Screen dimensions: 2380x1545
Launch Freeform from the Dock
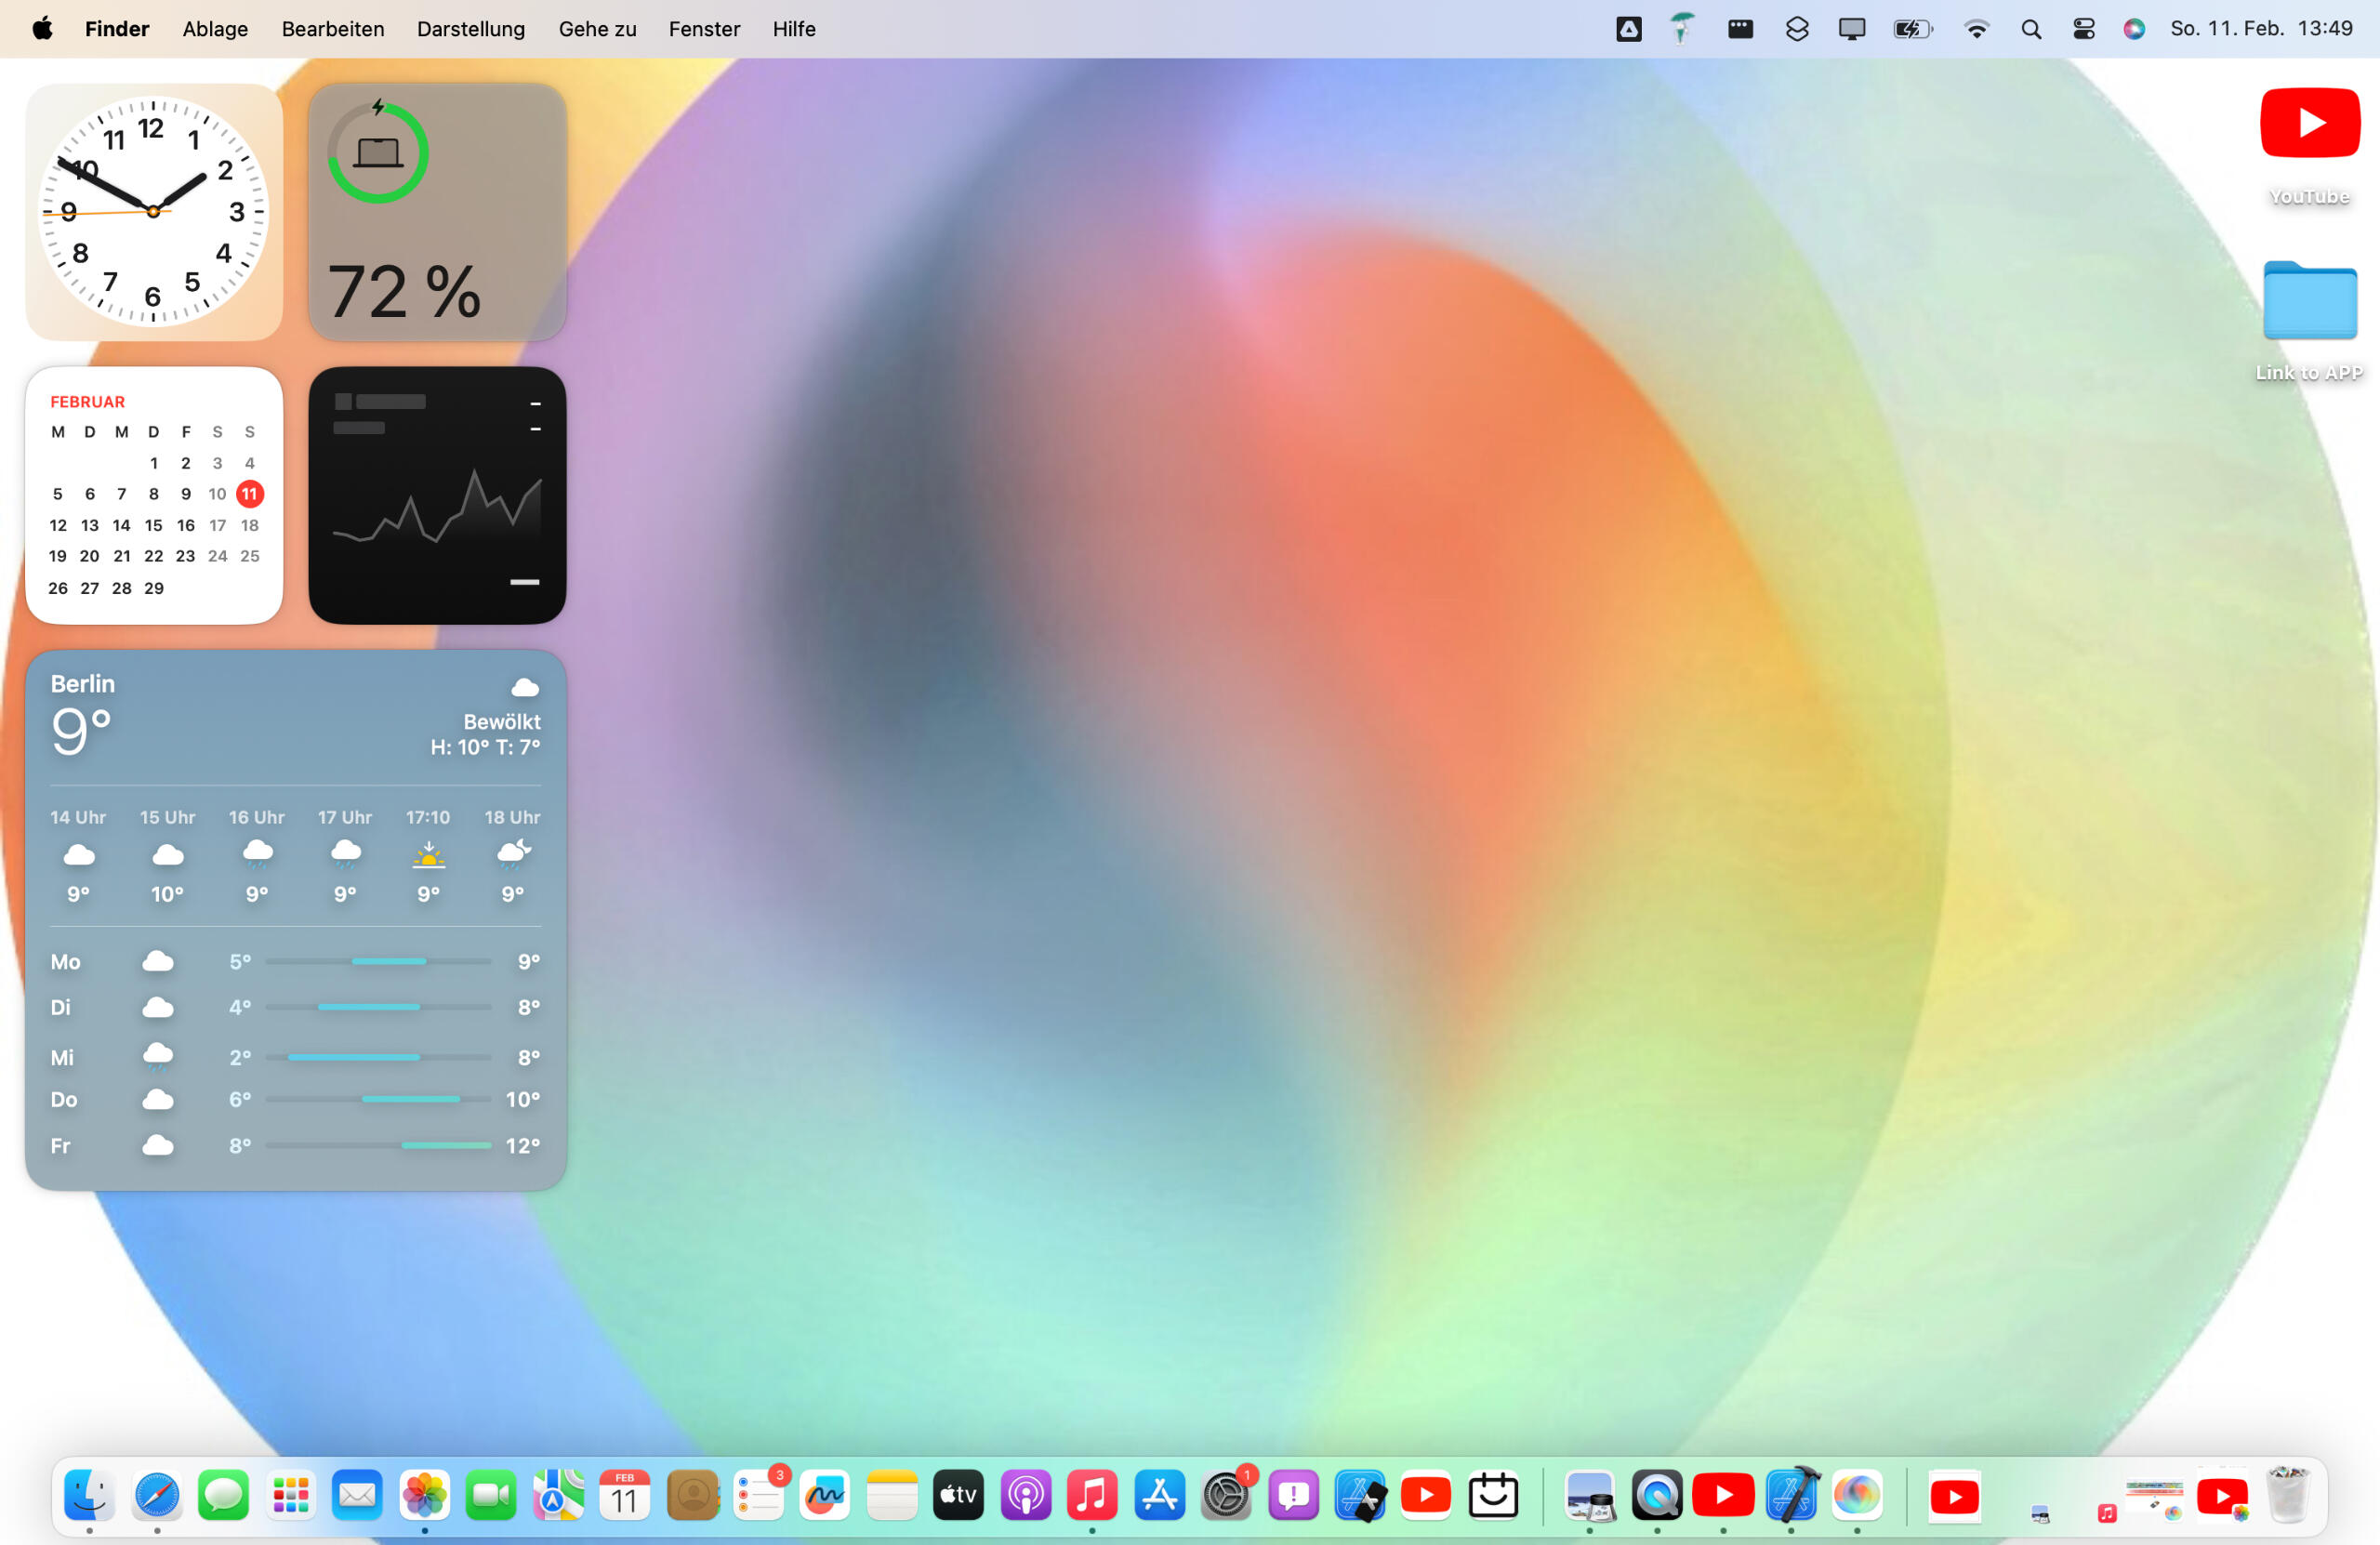[825, 1495]
